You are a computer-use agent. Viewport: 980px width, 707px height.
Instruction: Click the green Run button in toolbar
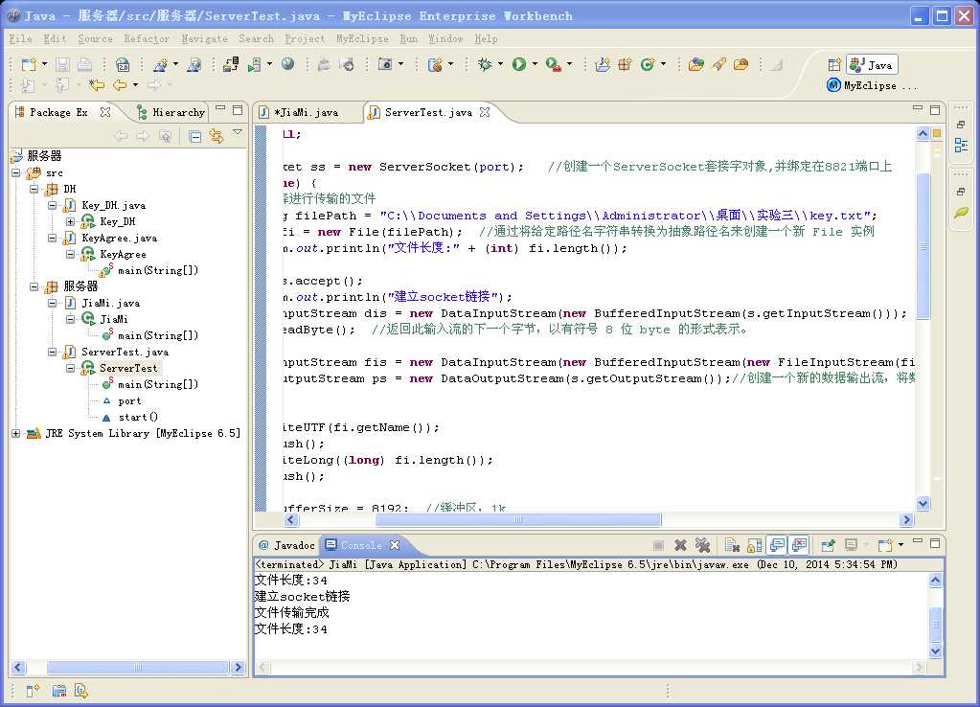pos(519,64)
